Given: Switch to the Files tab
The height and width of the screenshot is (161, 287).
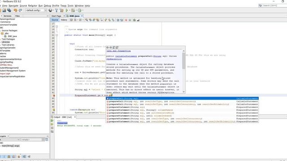Looking at the screenshot, I should pyautogui.click(x=17, y=16).
